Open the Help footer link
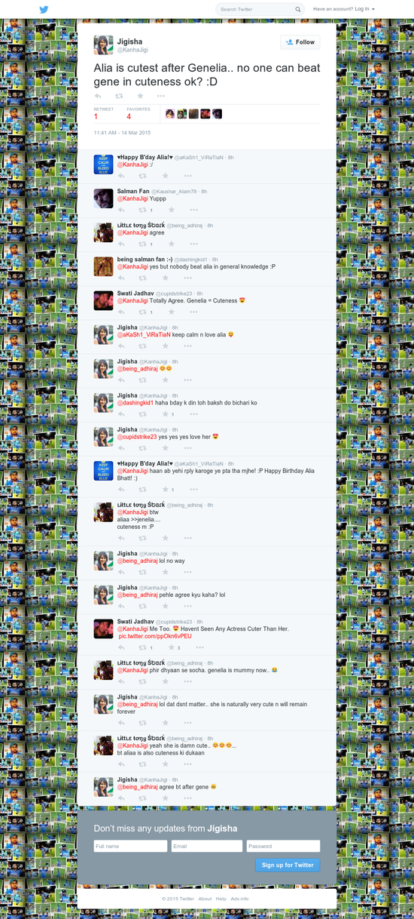The height and width of the screenshot is (919, 414). 221,899
